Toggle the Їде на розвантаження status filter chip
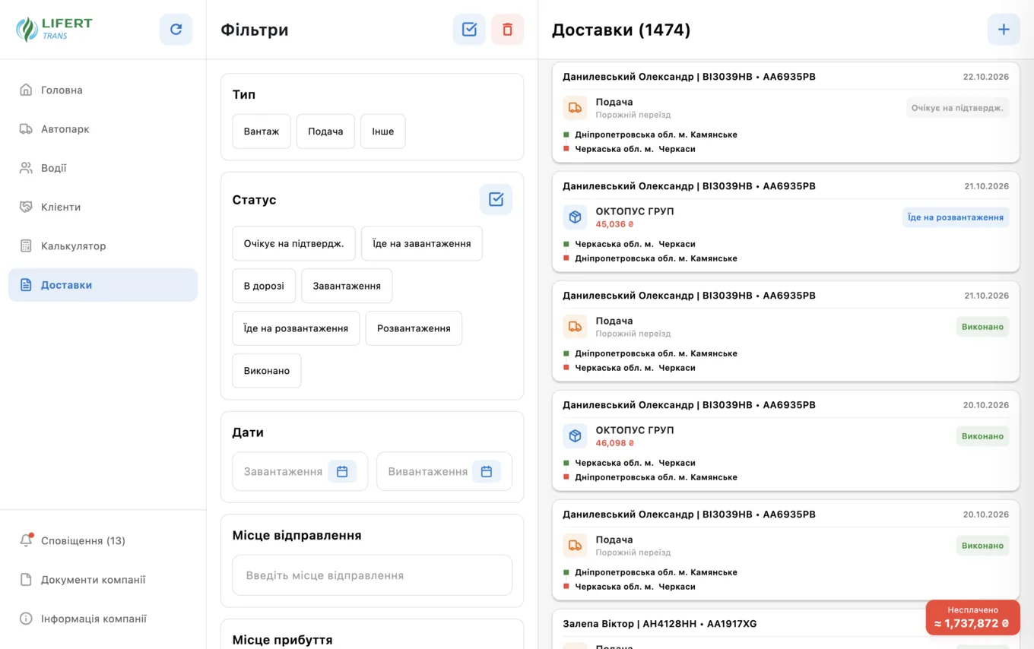Screen dimensions: 1034x649 click(296, 328)
